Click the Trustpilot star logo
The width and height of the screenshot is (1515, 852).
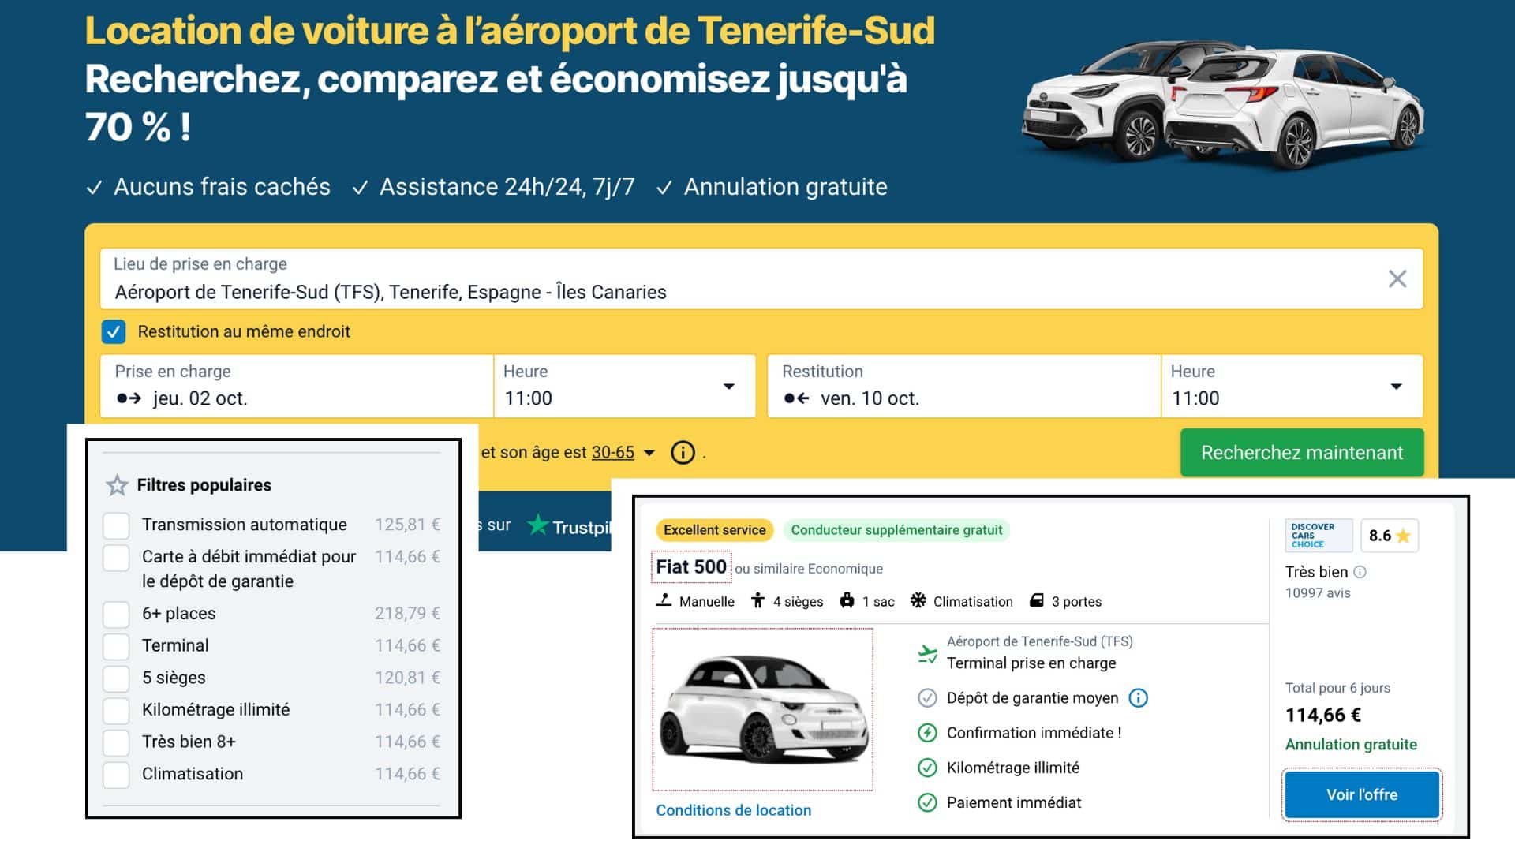click(538, 525)
